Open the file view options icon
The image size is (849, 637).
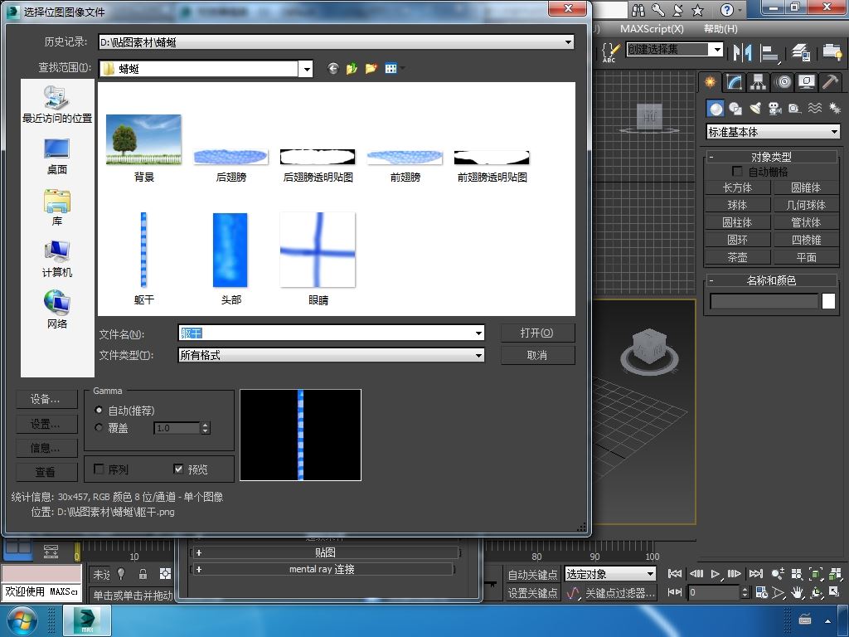(x=391, y=68)
